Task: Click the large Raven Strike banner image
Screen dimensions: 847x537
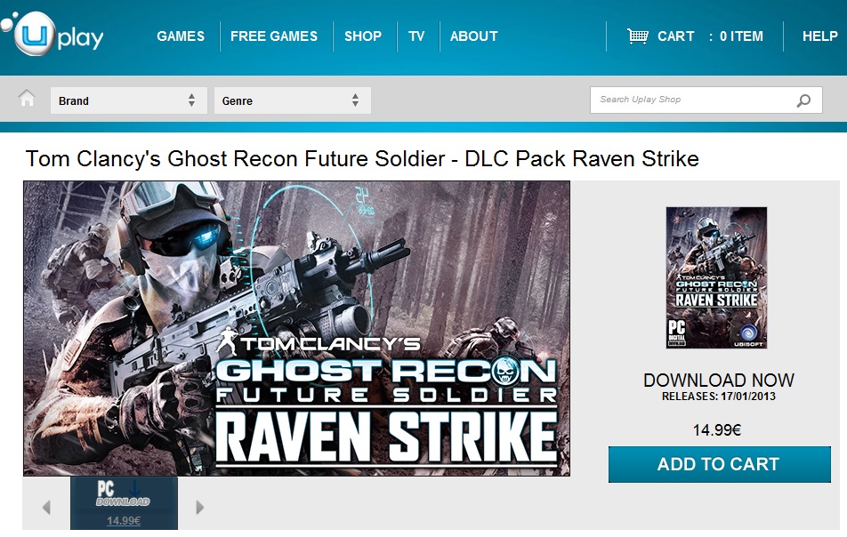Action: coord(296,328)
